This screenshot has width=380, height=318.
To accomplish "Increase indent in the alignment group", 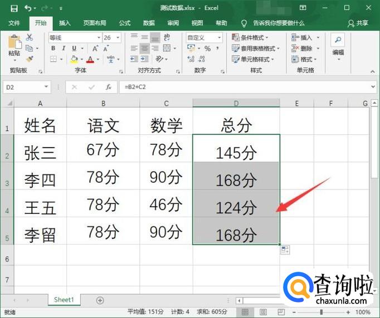I will click(145, 59).
